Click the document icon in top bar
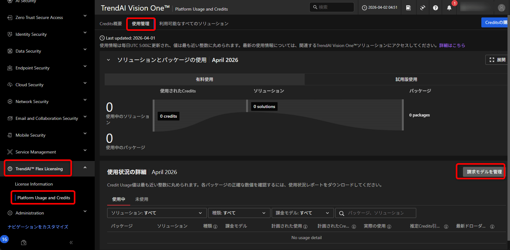Viewport: 510px width, 250px height. point(408,8)
